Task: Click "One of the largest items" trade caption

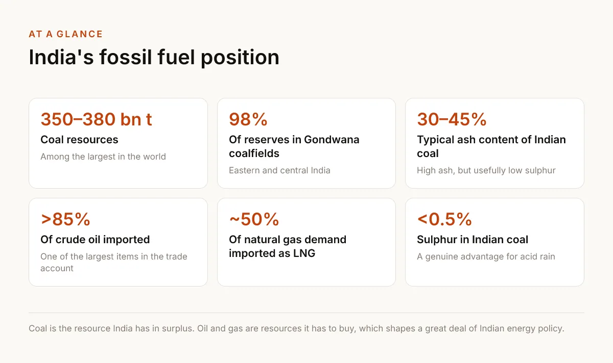Action: tap(114, 263)
